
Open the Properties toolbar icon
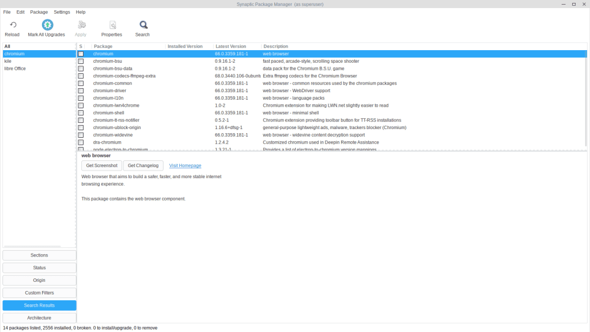112,25
